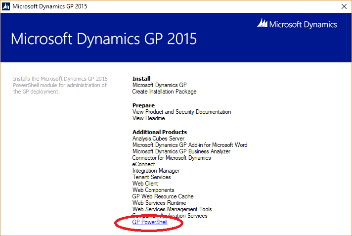The width and height of the screenshot is (352, 236).
Task: Select Companion Application Services
Action: [170, 216]
